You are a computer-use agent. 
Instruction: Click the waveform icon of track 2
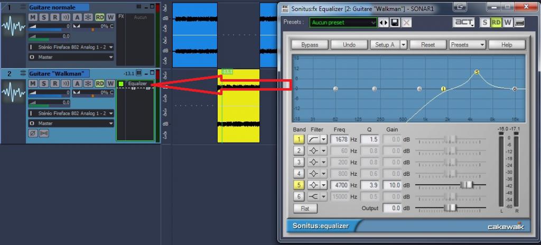click(x=13, y=92)
